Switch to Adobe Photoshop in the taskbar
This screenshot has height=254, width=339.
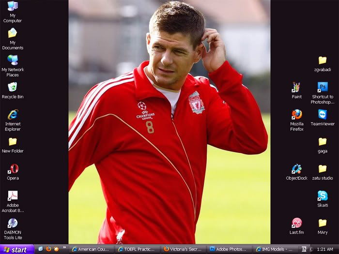click(228, 249)
